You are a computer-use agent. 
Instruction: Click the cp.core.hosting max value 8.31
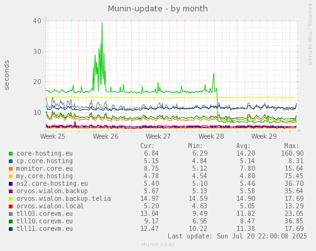[296, 161]
